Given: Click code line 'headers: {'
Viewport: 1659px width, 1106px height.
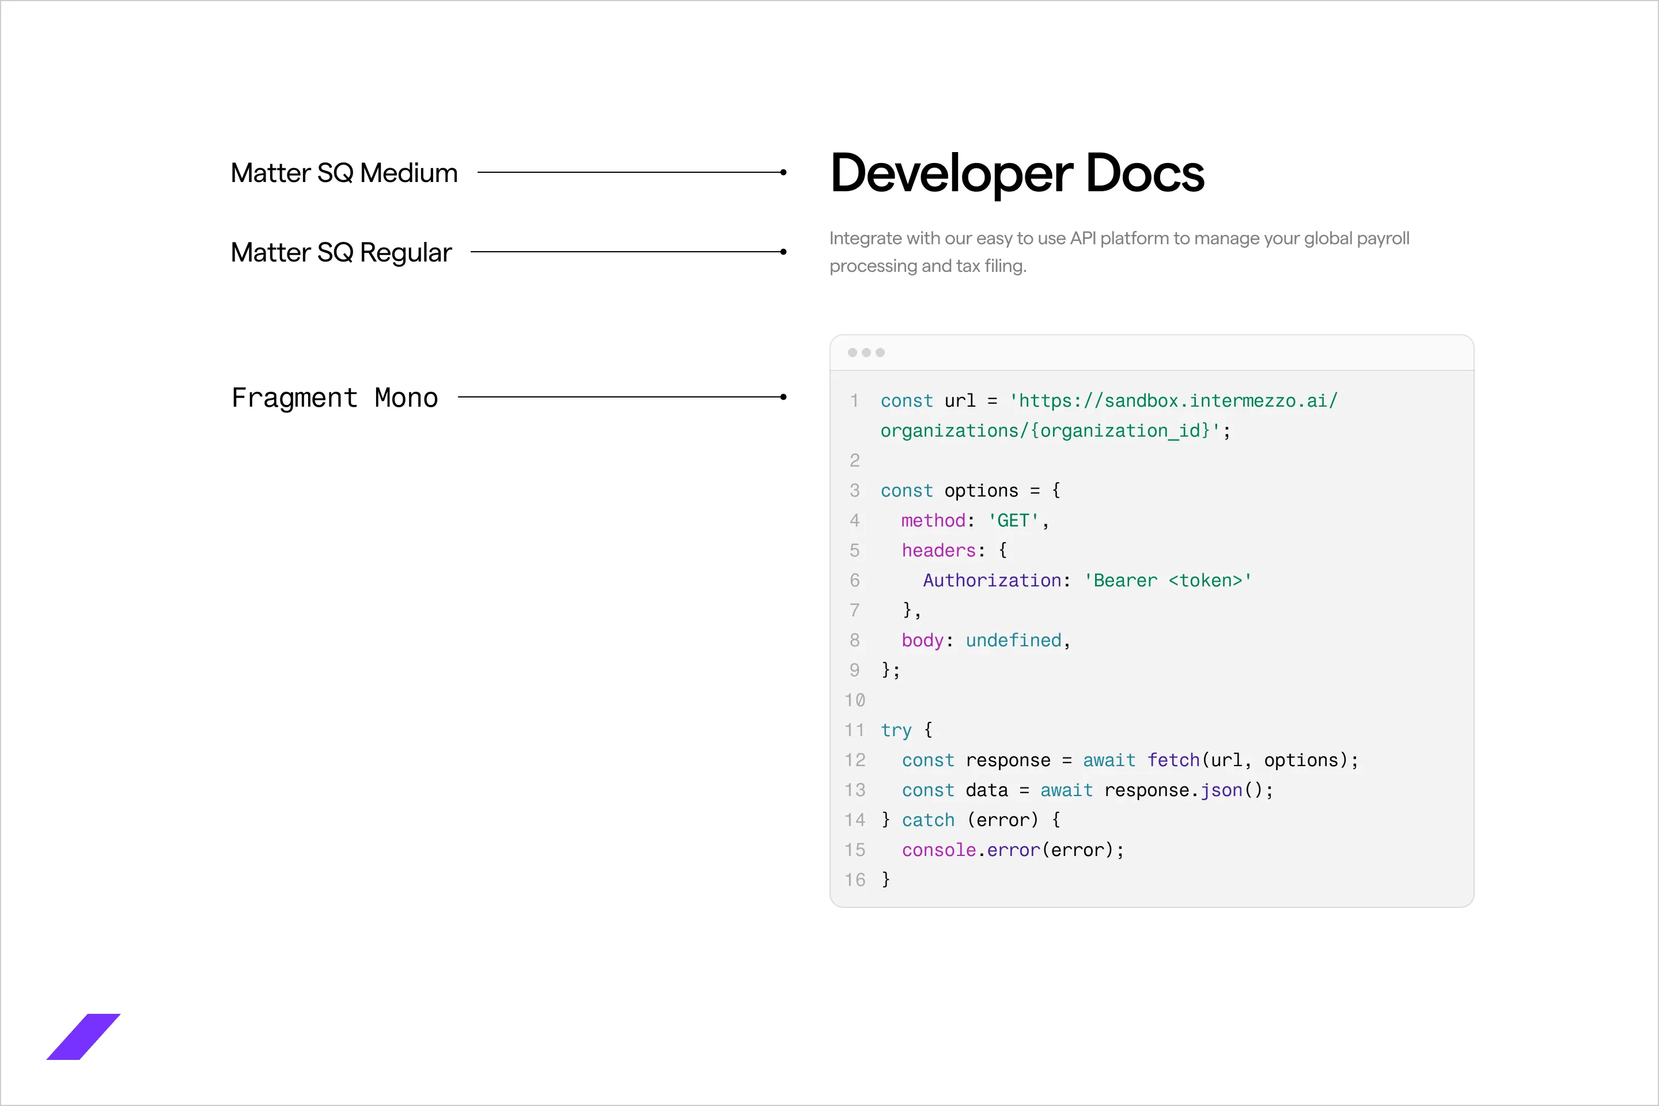Looking at the screenshot, I should [955, 550].
